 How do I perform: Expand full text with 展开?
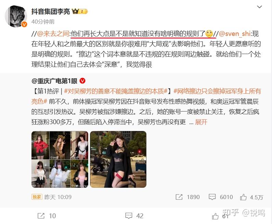click(x=201, y=122)
